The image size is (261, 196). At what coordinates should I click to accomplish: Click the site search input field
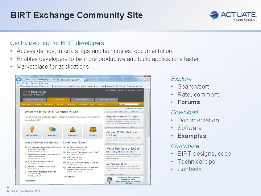click(128, 104)
